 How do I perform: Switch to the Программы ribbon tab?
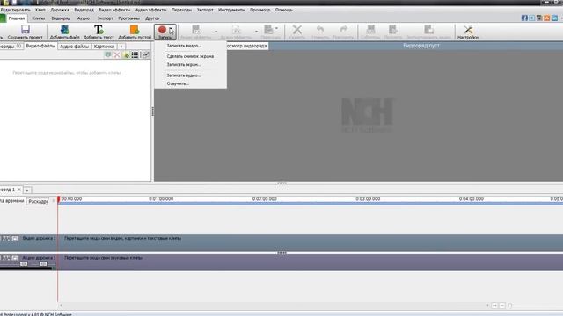click(x=128, y=18)
